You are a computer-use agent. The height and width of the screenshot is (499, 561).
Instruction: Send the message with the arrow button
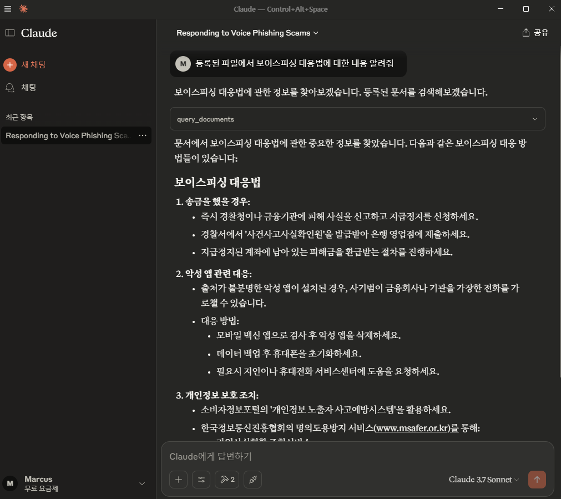[x=537, y=480]
